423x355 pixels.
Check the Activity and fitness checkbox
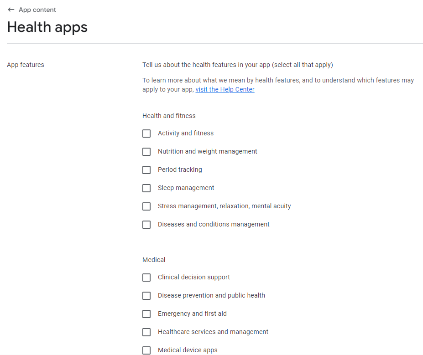[x=146, y=134]
